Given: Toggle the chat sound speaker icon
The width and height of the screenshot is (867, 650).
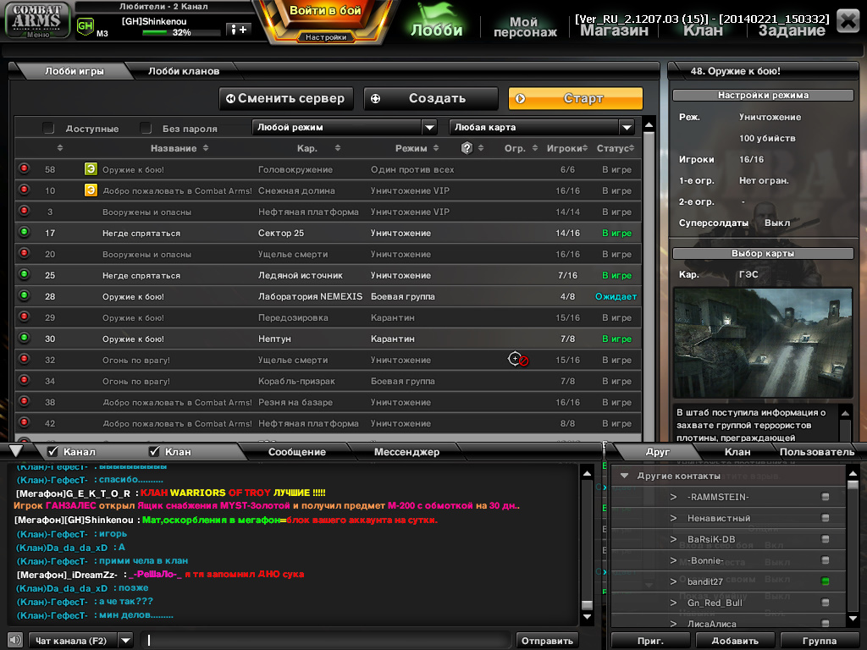Looking at the screenshot, I should [x=15, y=640].
